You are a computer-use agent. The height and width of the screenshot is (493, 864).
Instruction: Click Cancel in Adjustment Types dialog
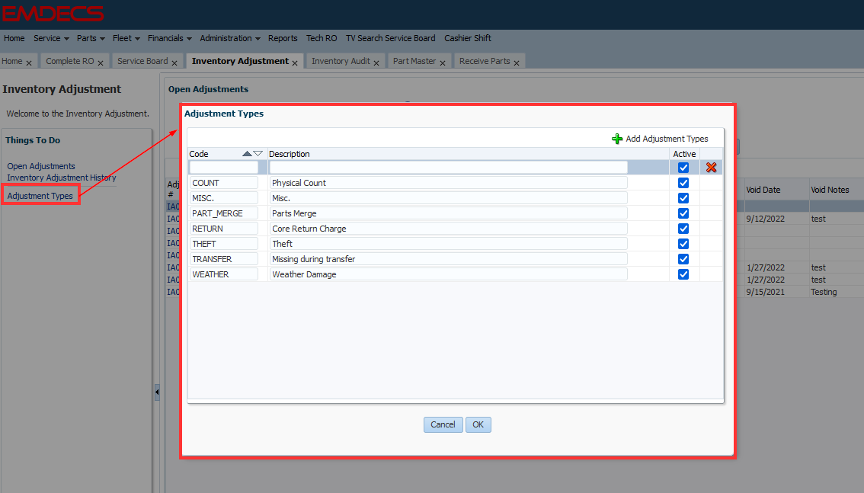coord(443,424)
